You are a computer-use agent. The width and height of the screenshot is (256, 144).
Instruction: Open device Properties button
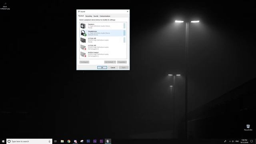tap(122, 62)
